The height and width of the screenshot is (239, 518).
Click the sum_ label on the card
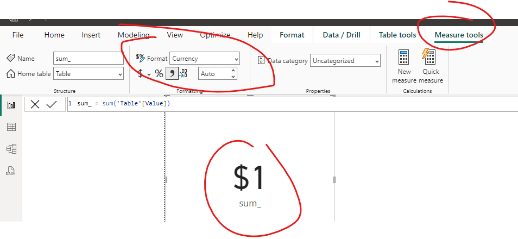point(250,203)
